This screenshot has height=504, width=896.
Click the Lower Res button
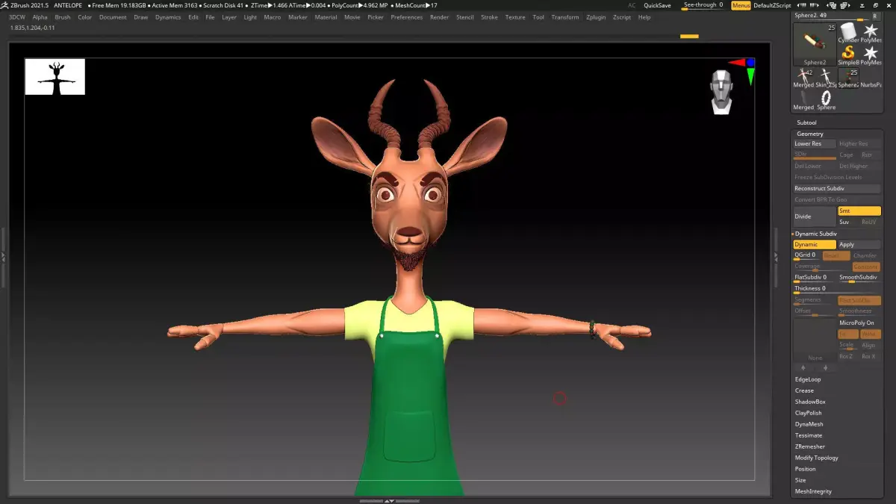(815, 144)
